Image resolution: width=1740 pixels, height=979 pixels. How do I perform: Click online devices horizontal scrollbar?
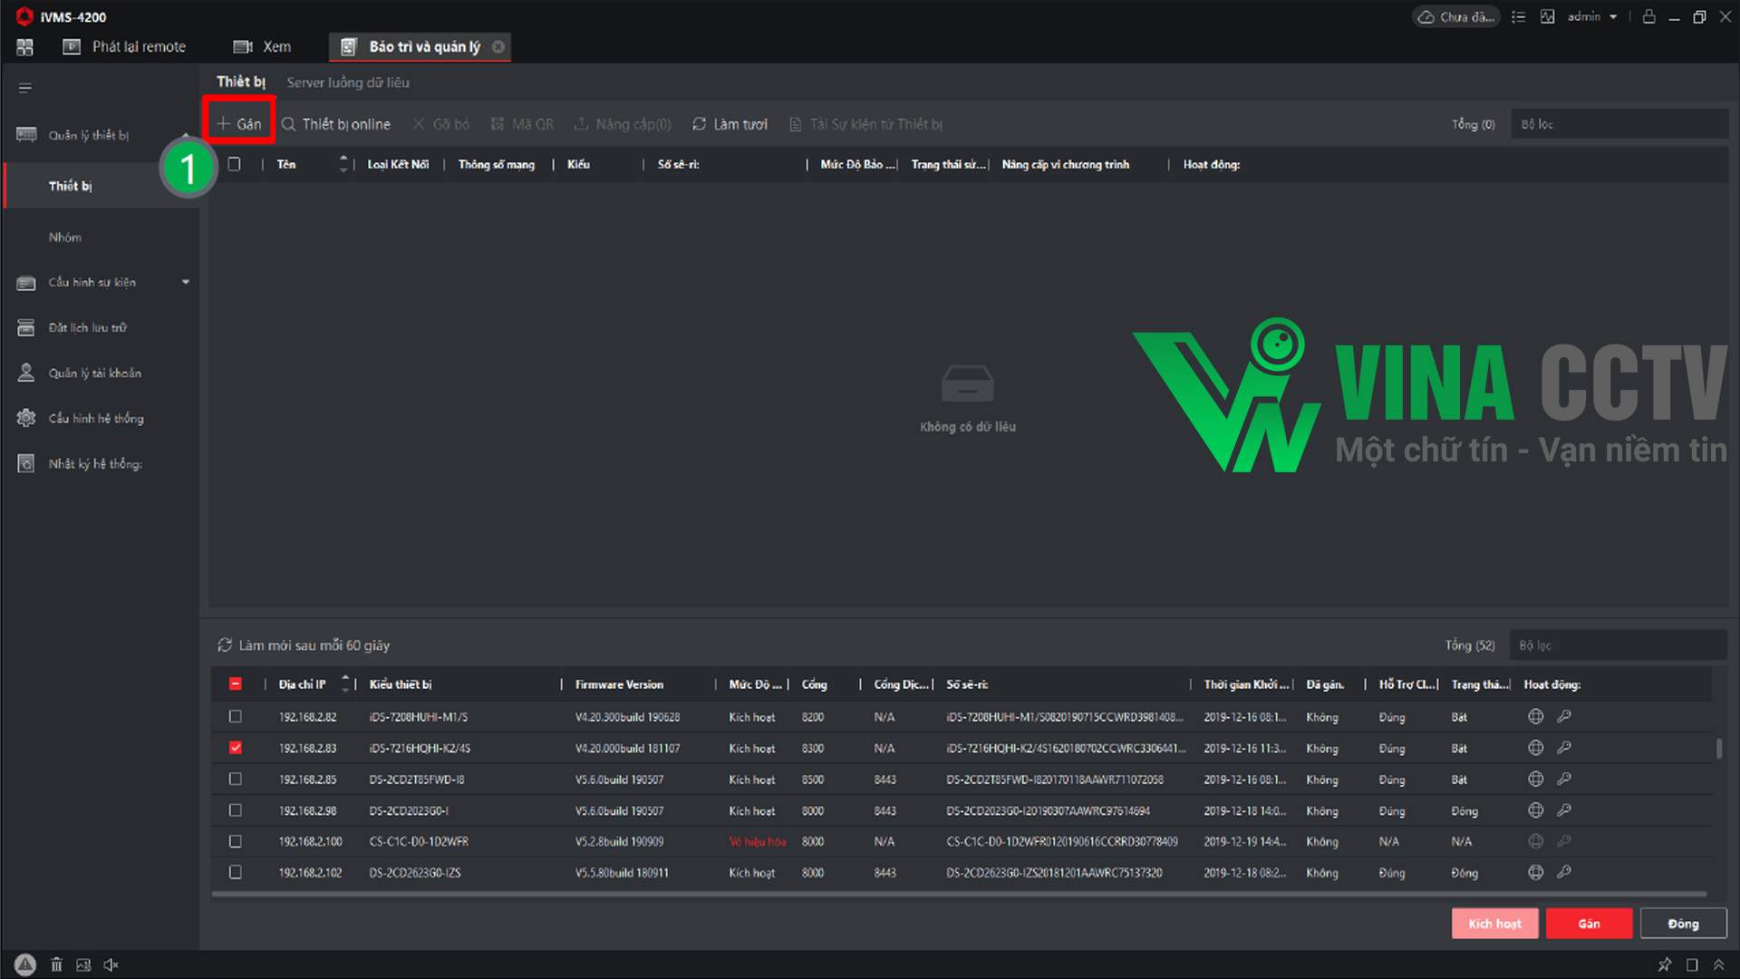959,894
